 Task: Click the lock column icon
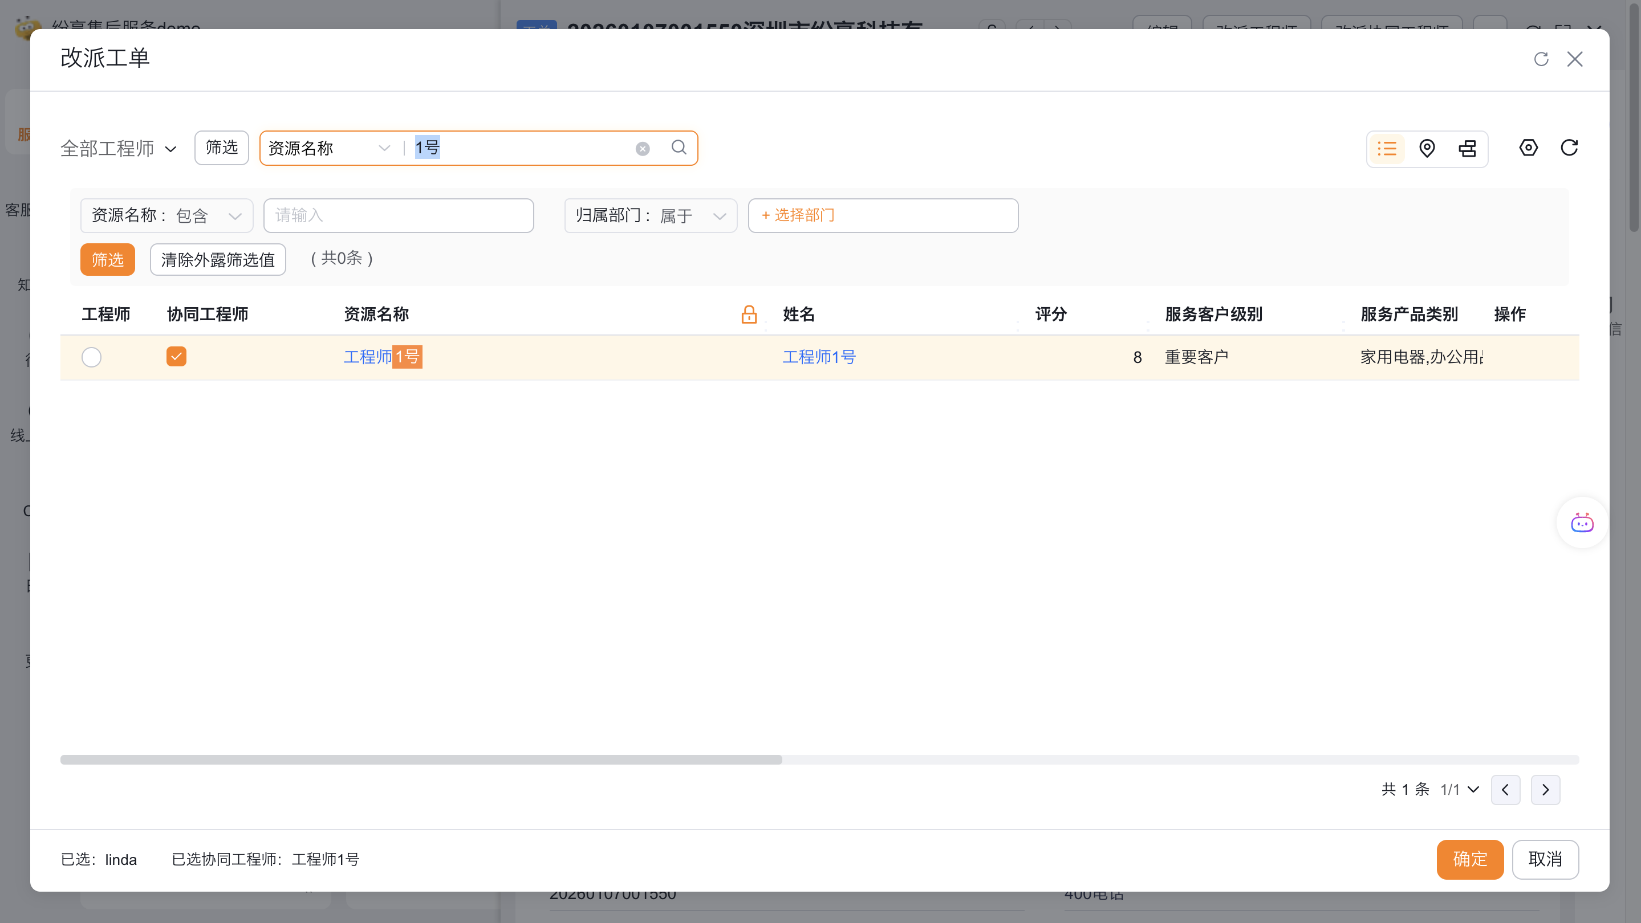[x=749, y=314]
